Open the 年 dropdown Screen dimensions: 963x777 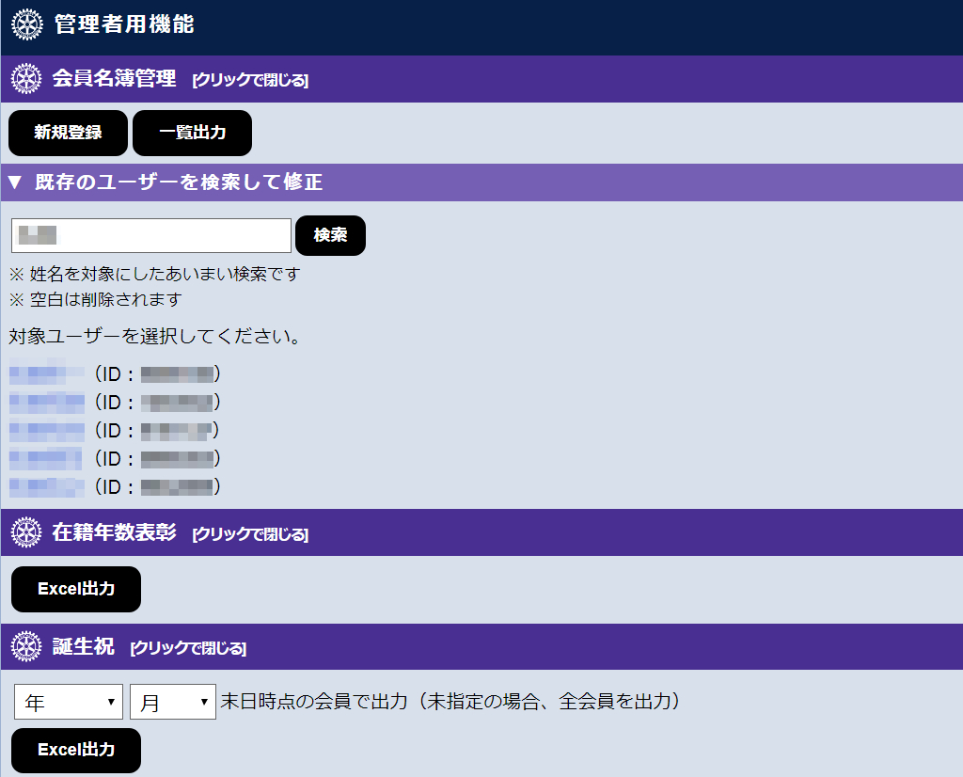(69, 702)
